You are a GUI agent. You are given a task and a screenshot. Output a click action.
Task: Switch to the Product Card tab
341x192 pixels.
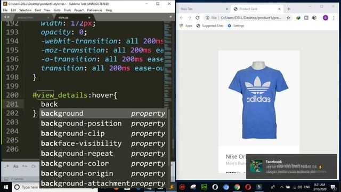click(x=257, y=9)
